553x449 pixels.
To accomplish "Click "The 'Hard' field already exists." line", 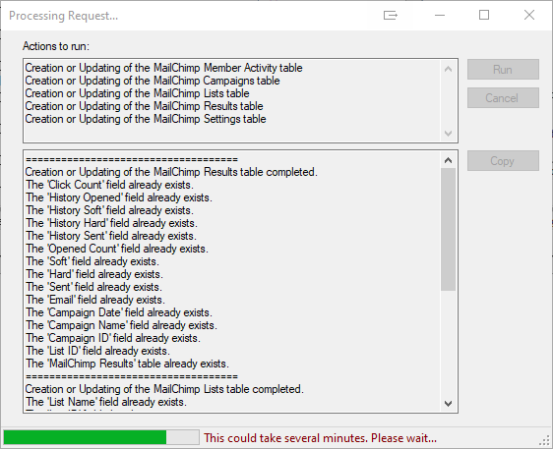I will click(93, 274).
